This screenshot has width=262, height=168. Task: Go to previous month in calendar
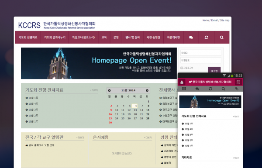point(109,90)
